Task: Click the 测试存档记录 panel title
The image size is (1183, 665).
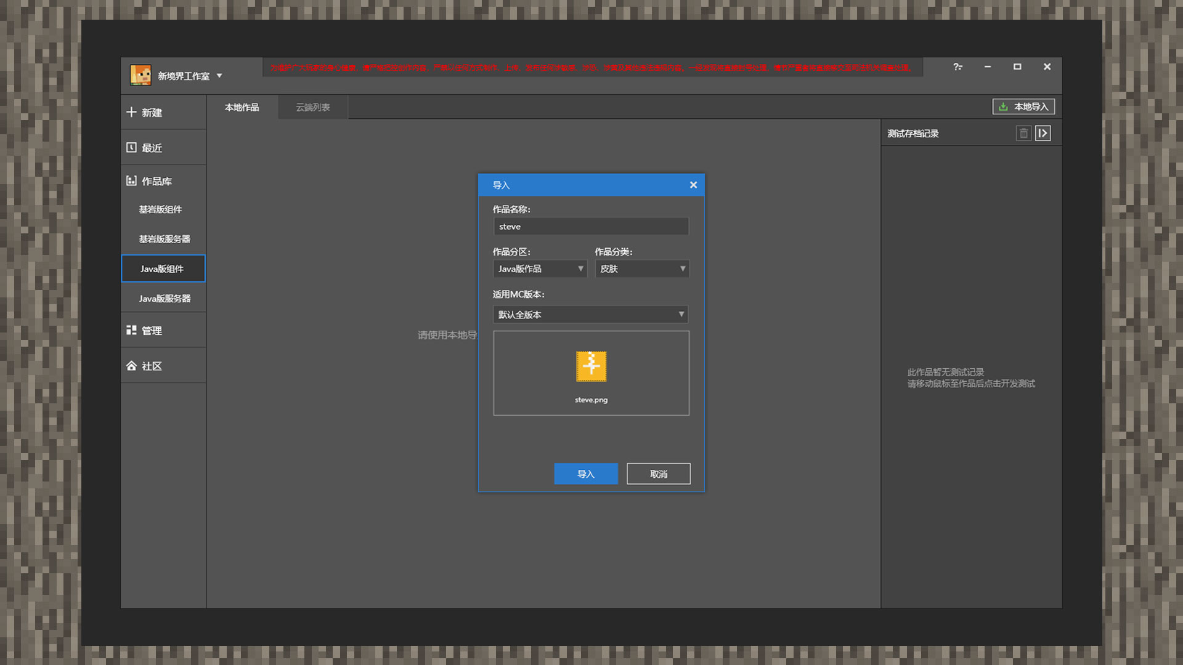Action: point(913,134)
